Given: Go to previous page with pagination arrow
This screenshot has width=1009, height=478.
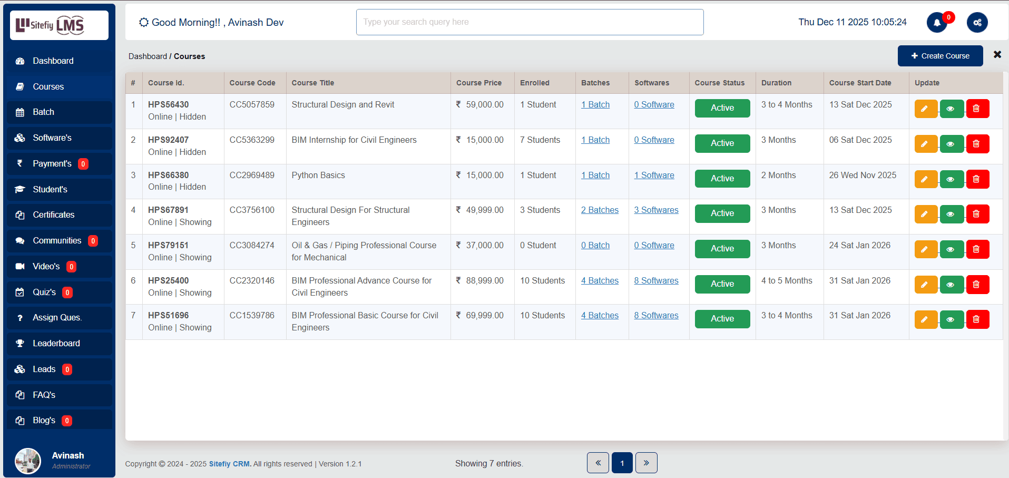Looking at the screenshot, I should click(x=597, y=463).
